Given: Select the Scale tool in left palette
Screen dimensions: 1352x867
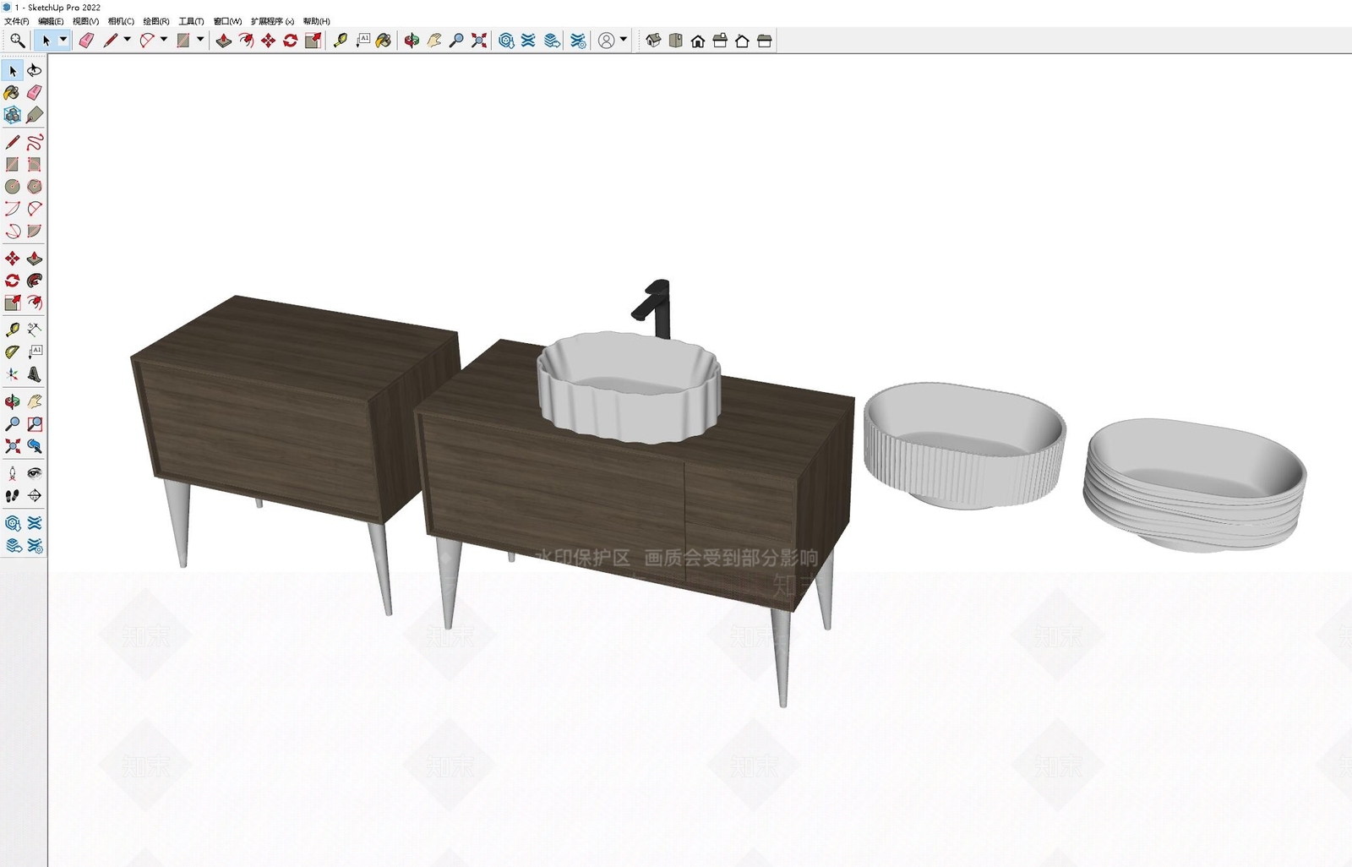Looking at the screenshot, I should tap(12, 303).
